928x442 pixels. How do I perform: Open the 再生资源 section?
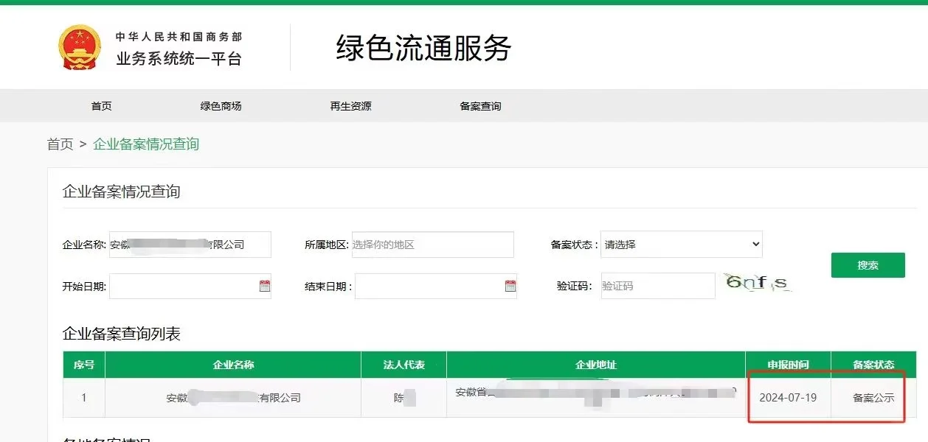(x=353, y=105)
